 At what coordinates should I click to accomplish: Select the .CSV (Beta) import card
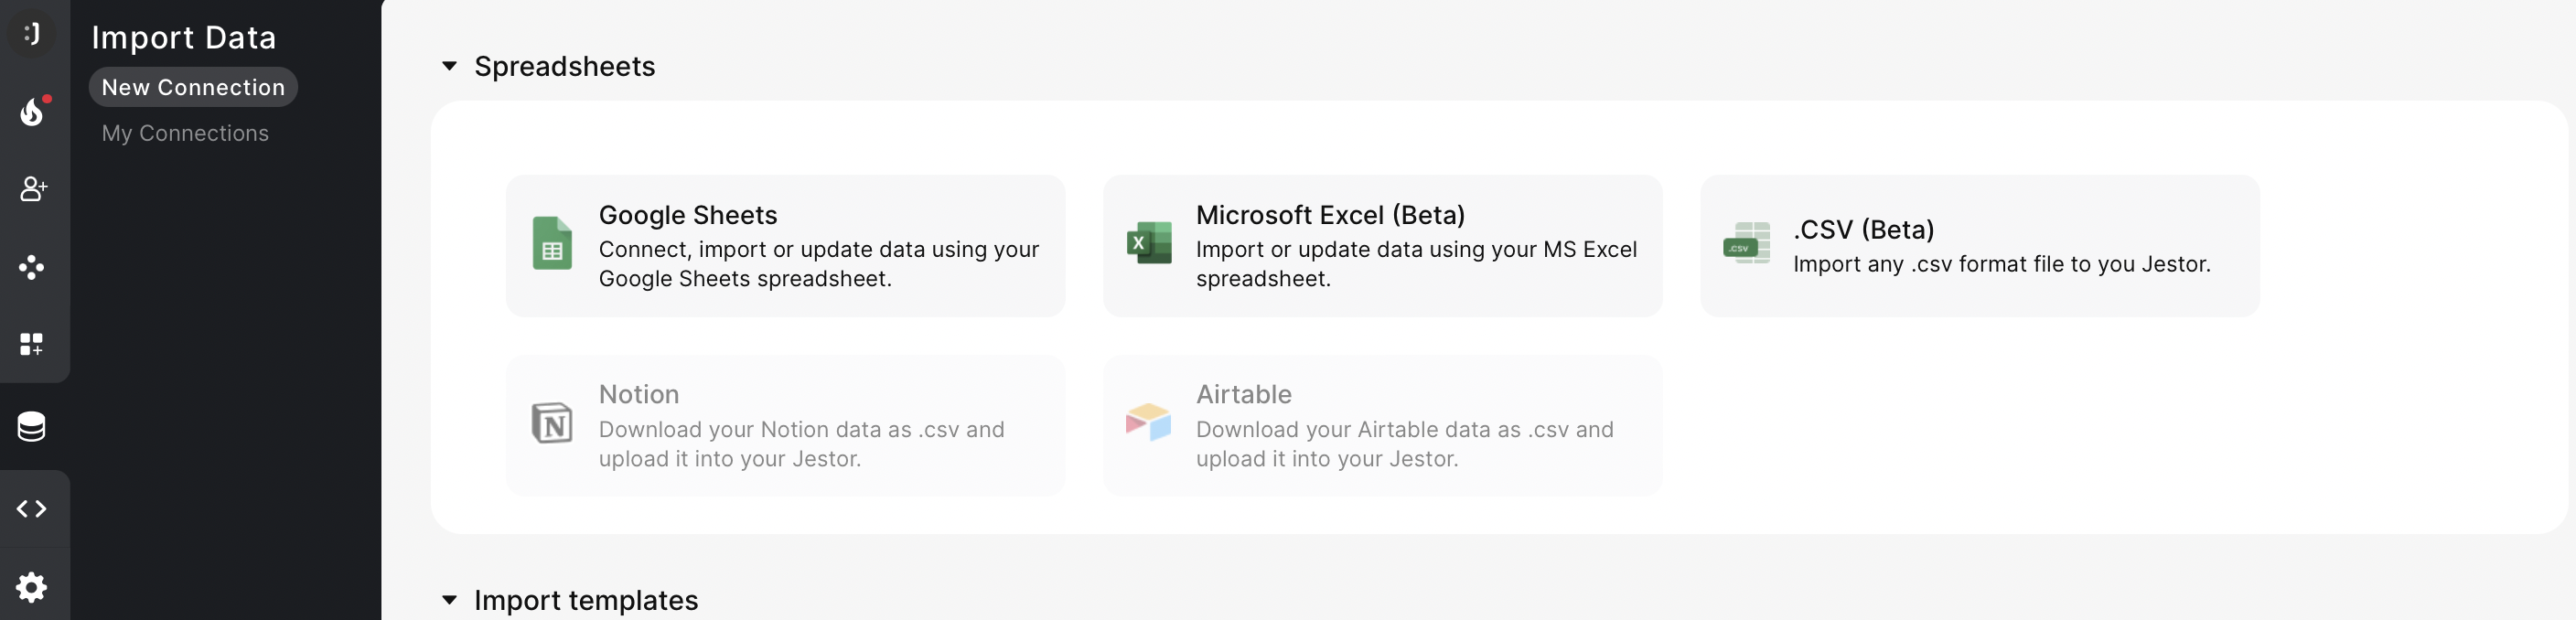tap(1979, 246)
